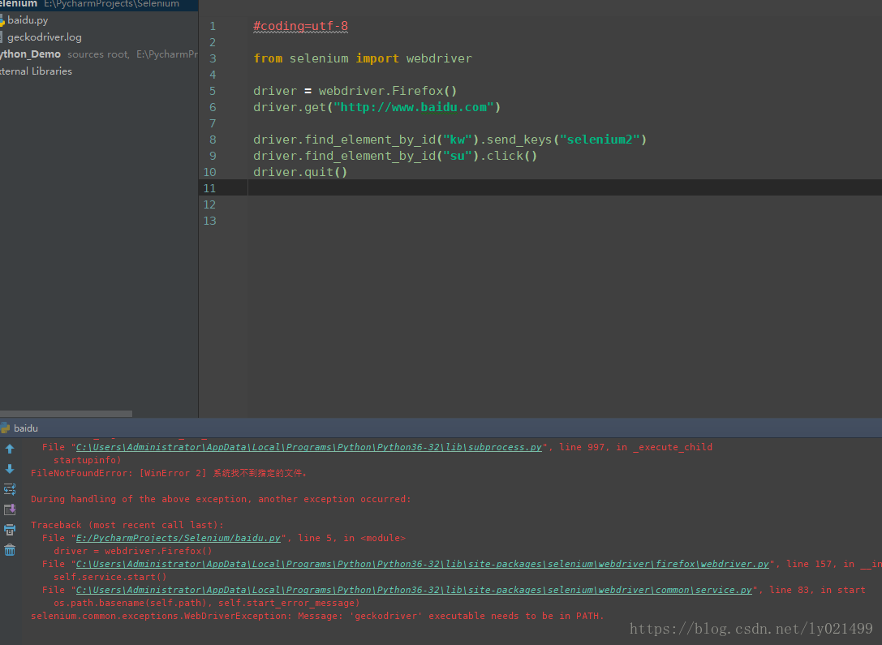The height and width of the screenshot is (645, 882).
Task: Toggle soft-wrap icon in run console
Action: [10, 488]
